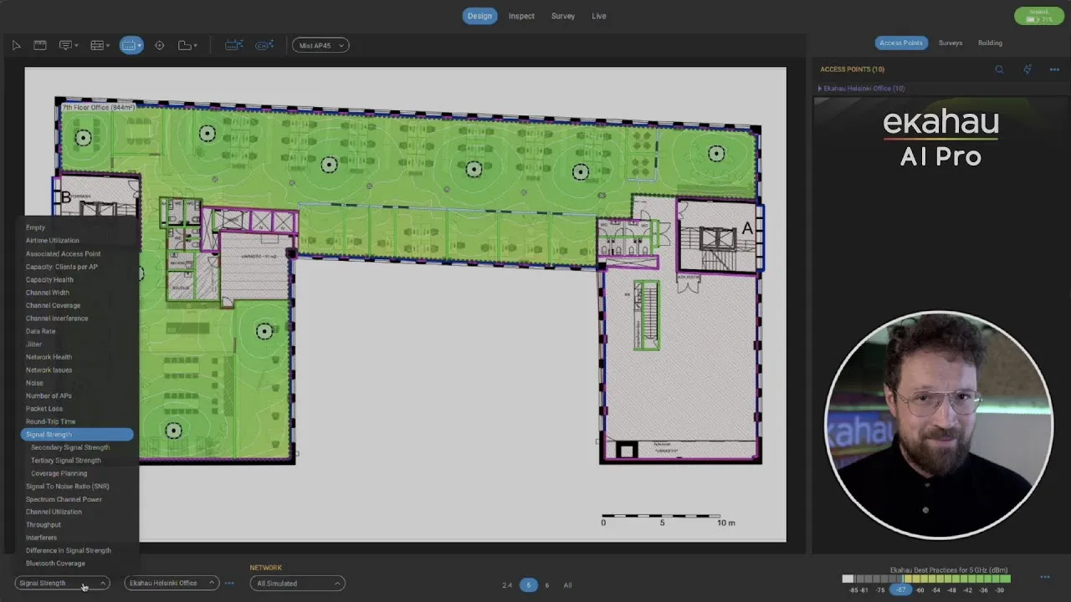The image size is (1071, 602).
Task: Click the -67 dBm legend threshold marker
Action: pos(900,589)
